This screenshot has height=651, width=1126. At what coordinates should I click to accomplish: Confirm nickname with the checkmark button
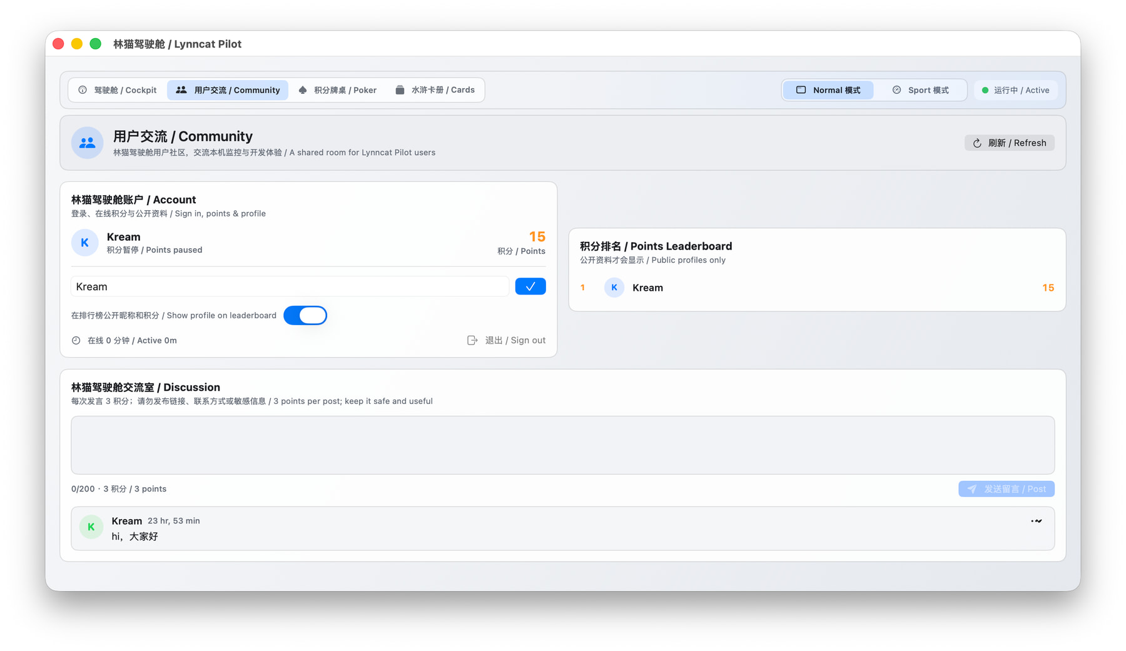pyautogui.click(x=530, y=286)
